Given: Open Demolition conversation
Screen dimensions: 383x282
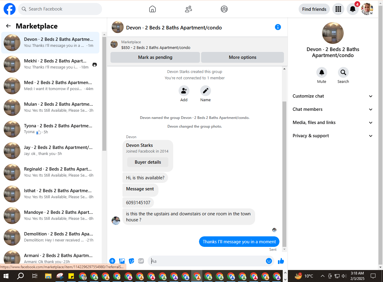Looking at the screenshot, I should (x=50, y=237).
